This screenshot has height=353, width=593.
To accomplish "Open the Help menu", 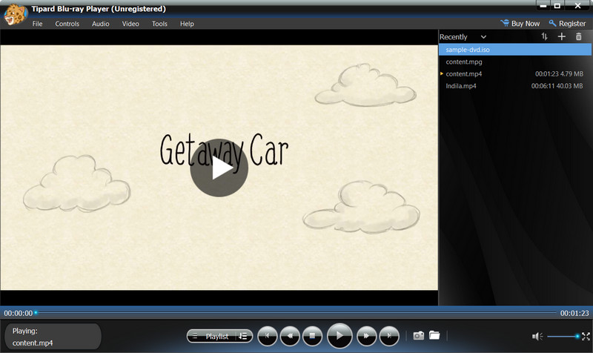I will point(187,24).
